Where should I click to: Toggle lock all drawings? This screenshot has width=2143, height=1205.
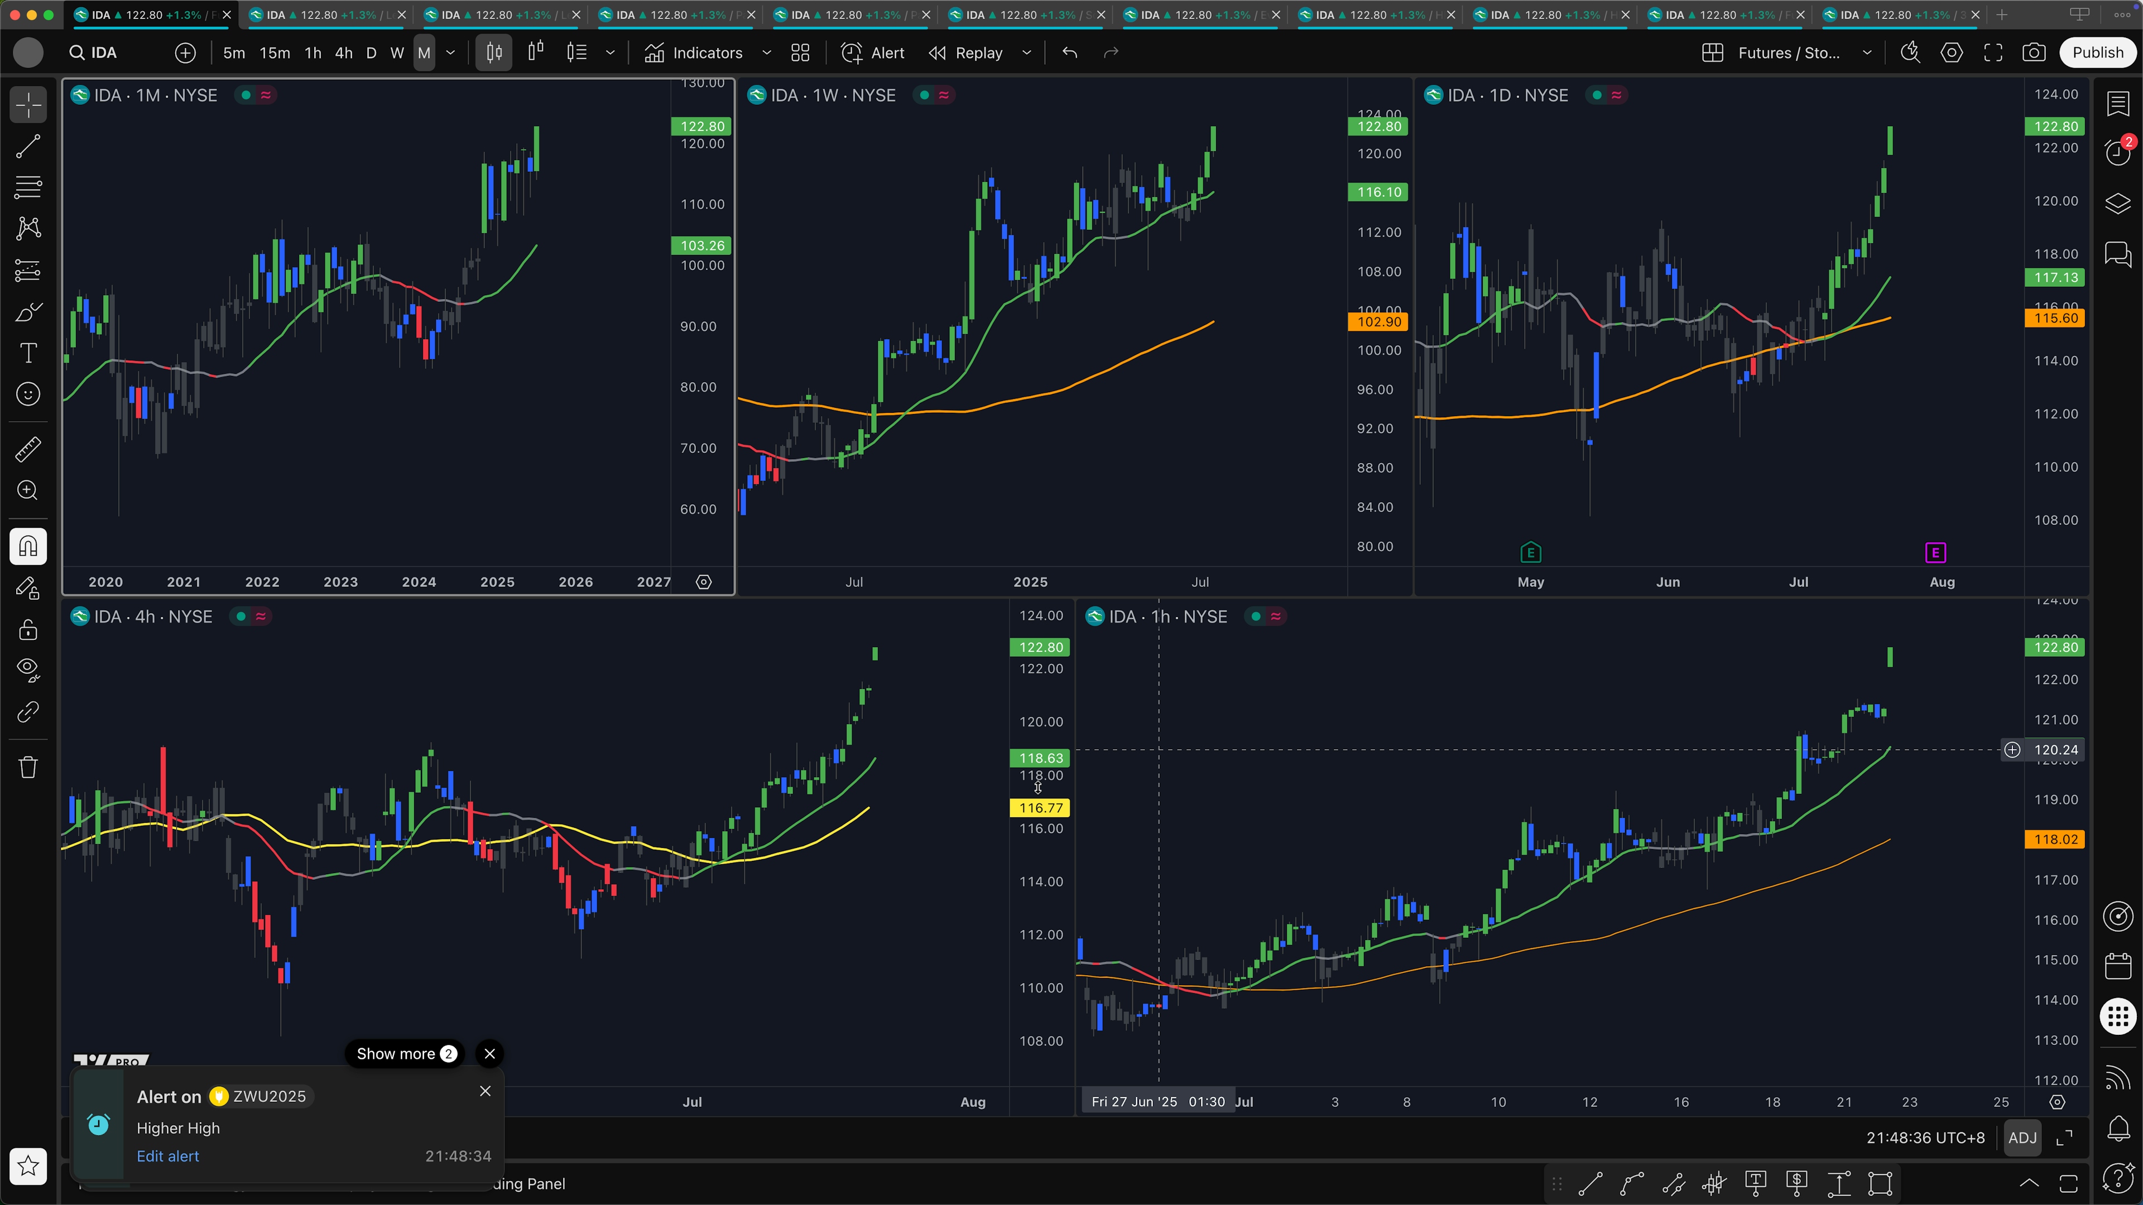[28, 629]
